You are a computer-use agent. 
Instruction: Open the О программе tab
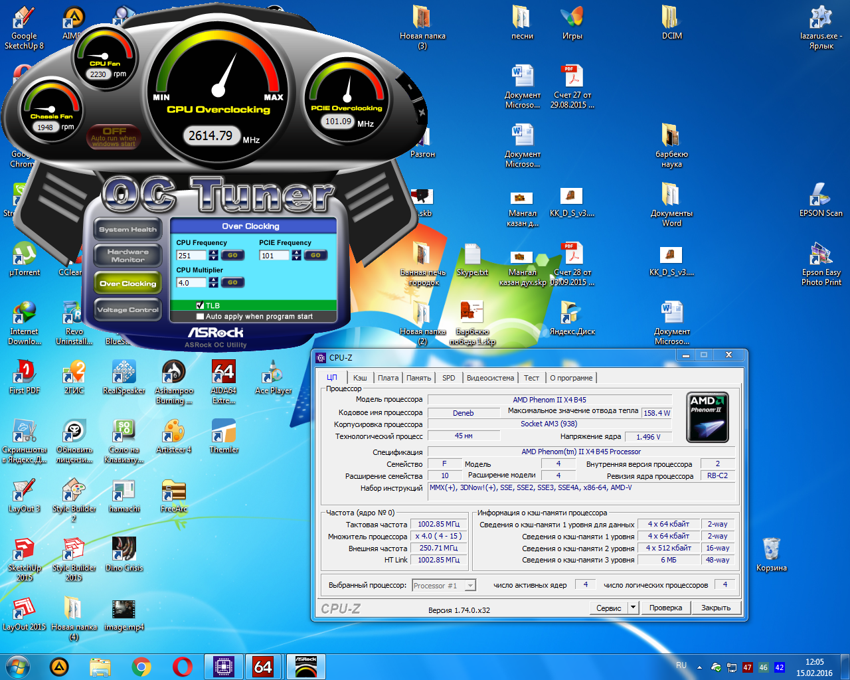(571, 378)
